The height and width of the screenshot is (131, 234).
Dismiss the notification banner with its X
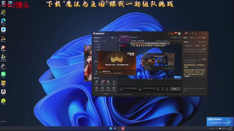point(168,43)
